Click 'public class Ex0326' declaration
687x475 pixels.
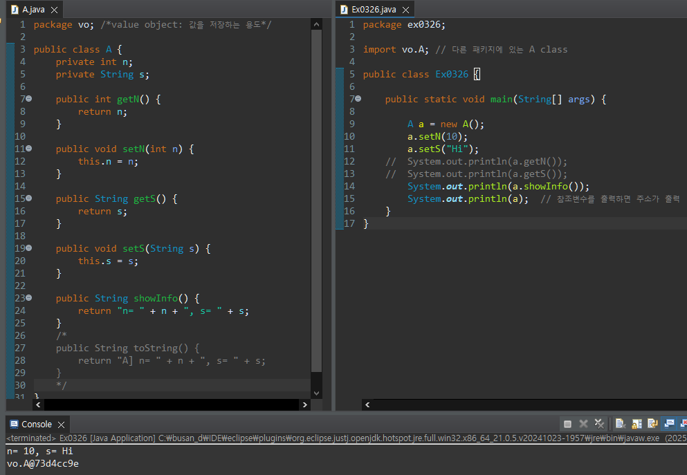tap(416, 75)
